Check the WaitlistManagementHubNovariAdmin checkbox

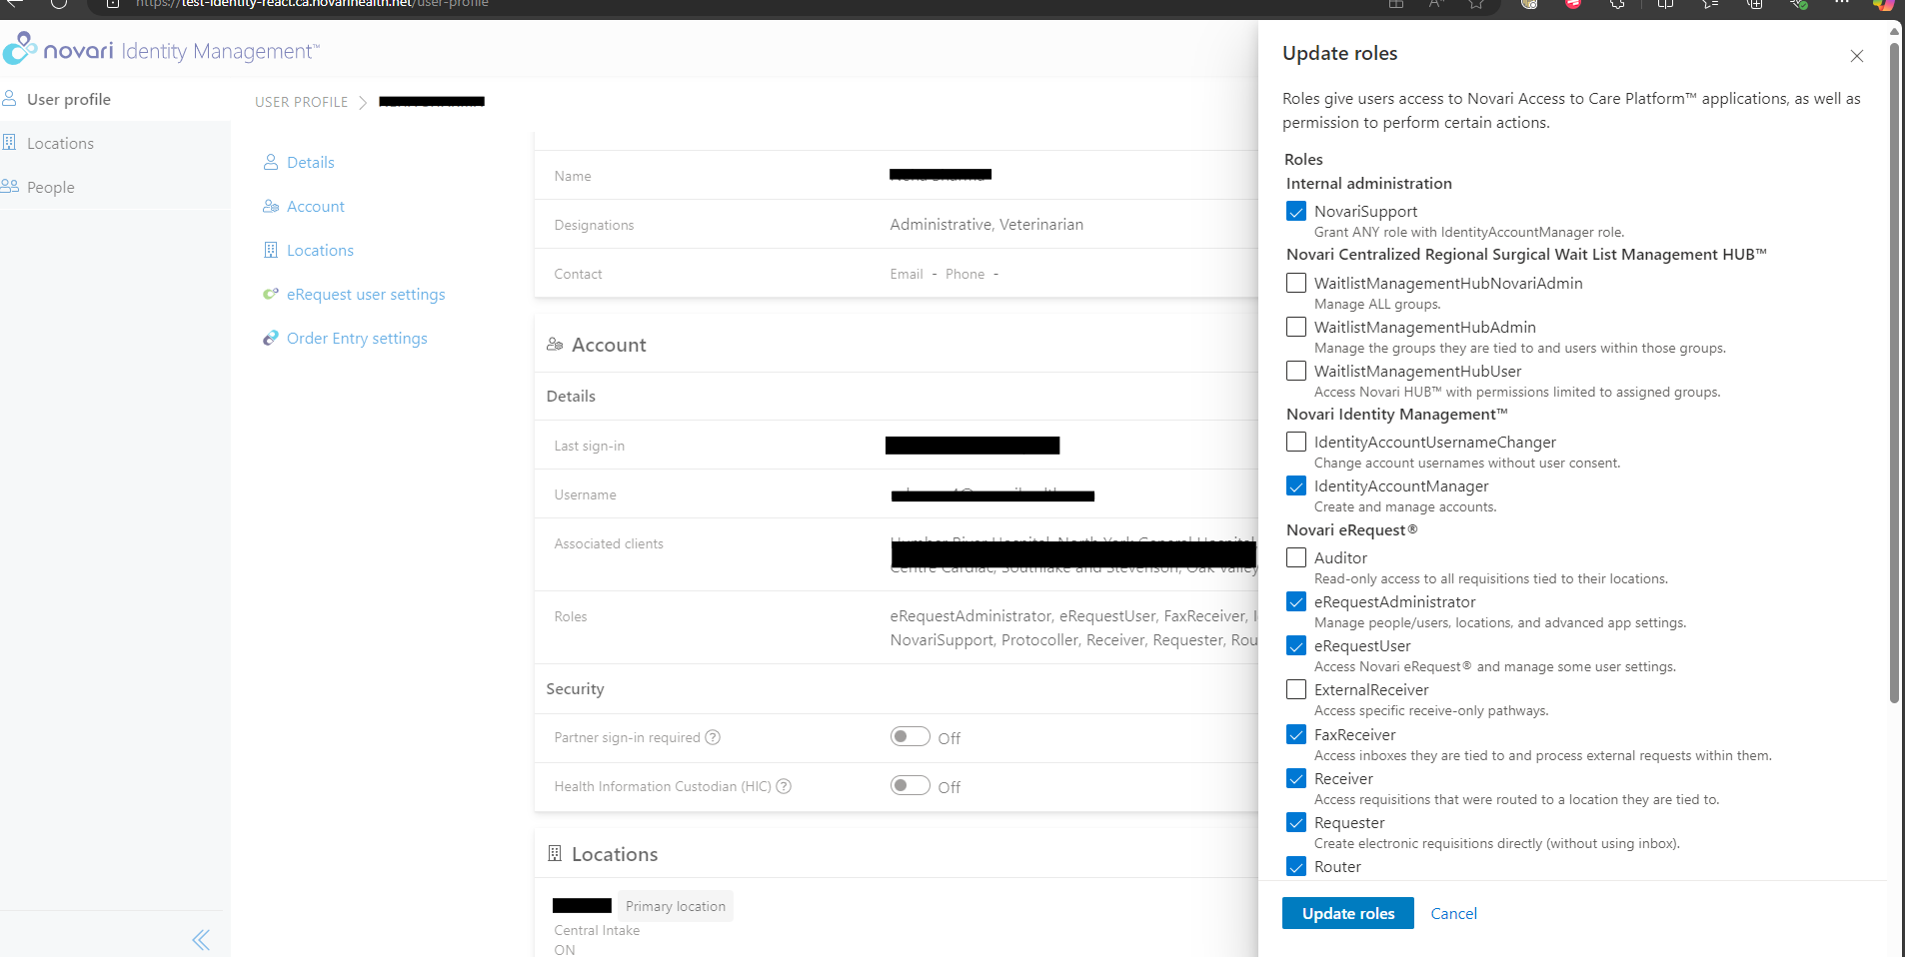(x=1296, y=283)
